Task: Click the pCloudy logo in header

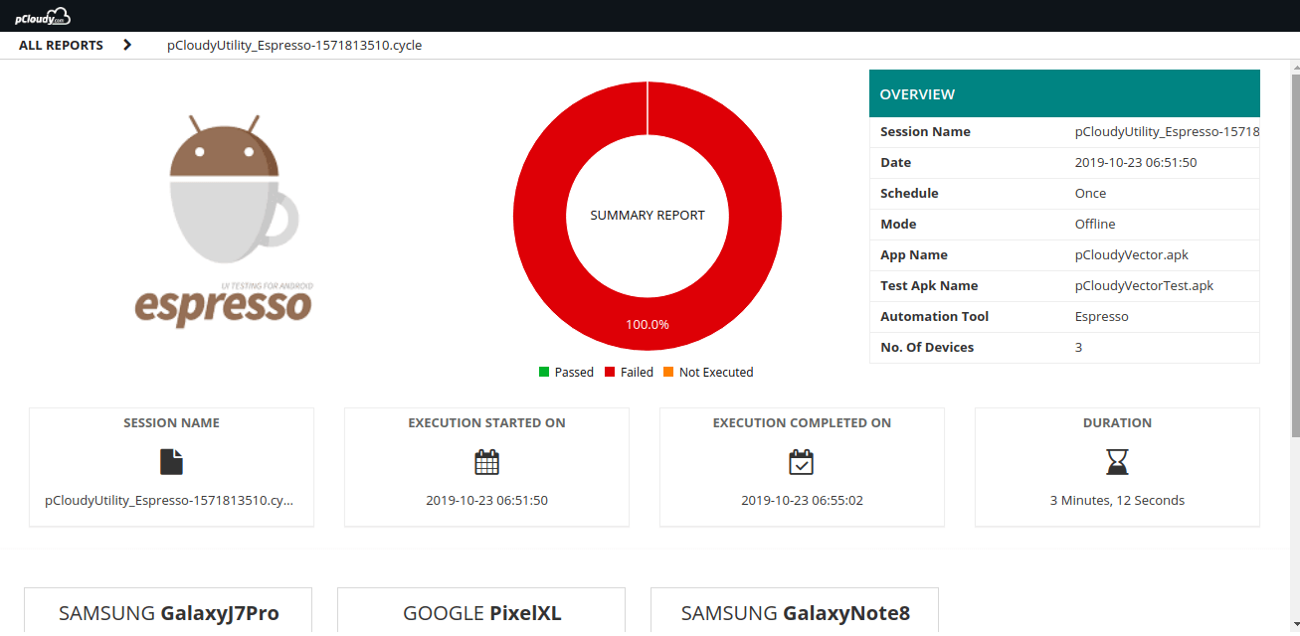Action: (x=43, y=16)
